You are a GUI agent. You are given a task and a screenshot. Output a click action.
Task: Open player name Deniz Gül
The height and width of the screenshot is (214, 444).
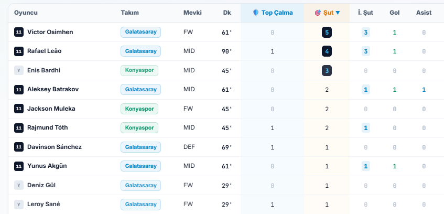pos(41,185)
